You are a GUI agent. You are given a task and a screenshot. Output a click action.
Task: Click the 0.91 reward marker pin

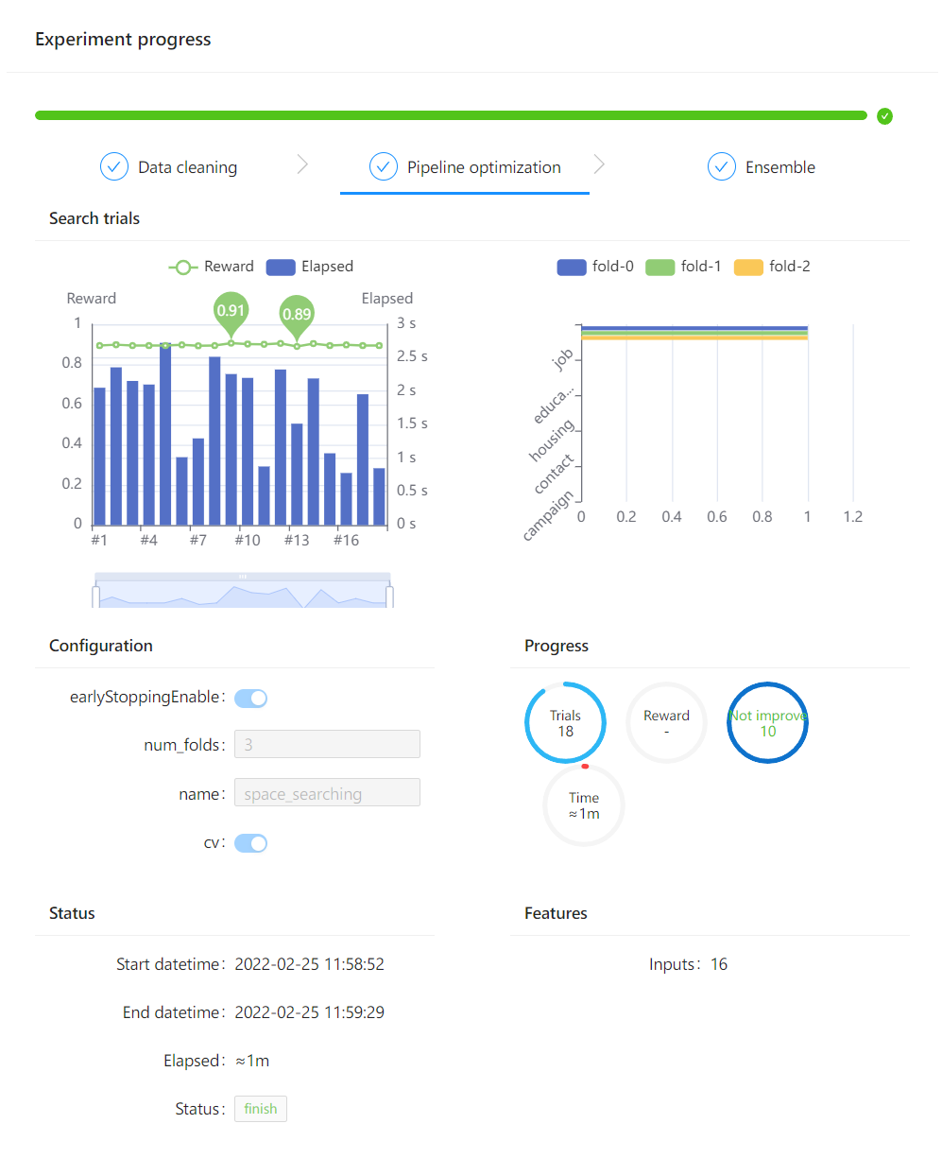tap(231, 312)
